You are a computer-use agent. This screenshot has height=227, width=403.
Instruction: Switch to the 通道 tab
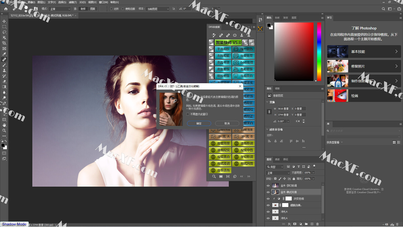(x=277, y=159)
